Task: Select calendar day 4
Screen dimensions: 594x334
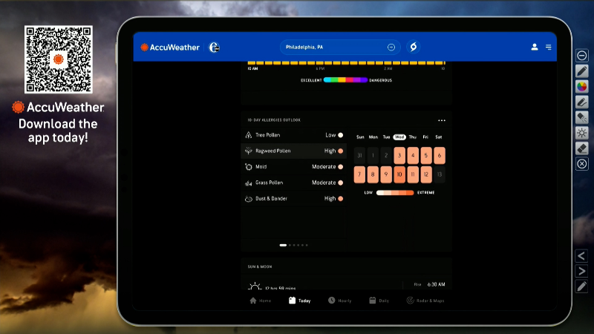Action: (413, 156)
